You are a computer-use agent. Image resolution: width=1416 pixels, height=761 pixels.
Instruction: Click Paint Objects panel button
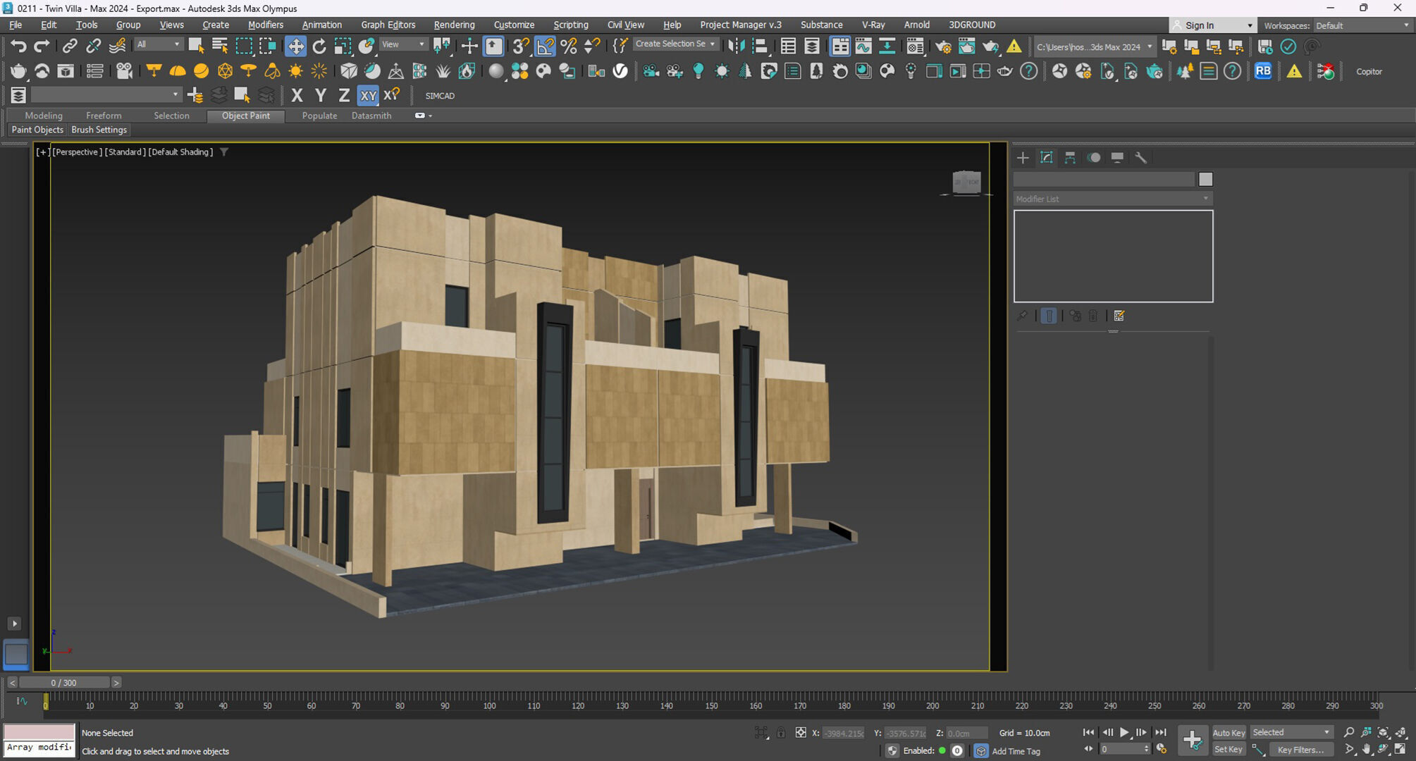(x=37, y=130)
